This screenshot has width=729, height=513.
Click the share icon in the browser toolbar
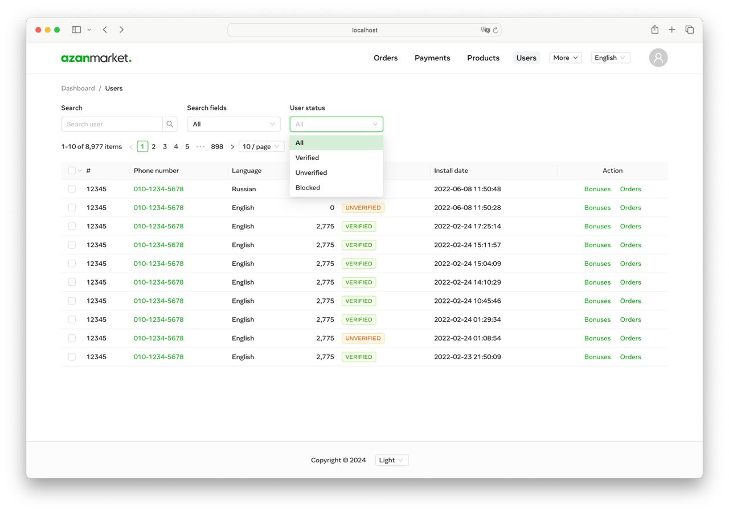coord(654,29)
